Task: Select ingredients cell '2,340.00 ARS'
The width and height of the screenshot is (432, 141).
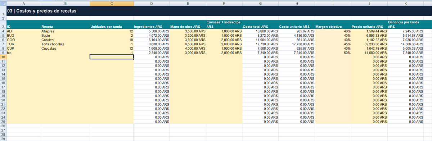Action: (x=152, y=53)
